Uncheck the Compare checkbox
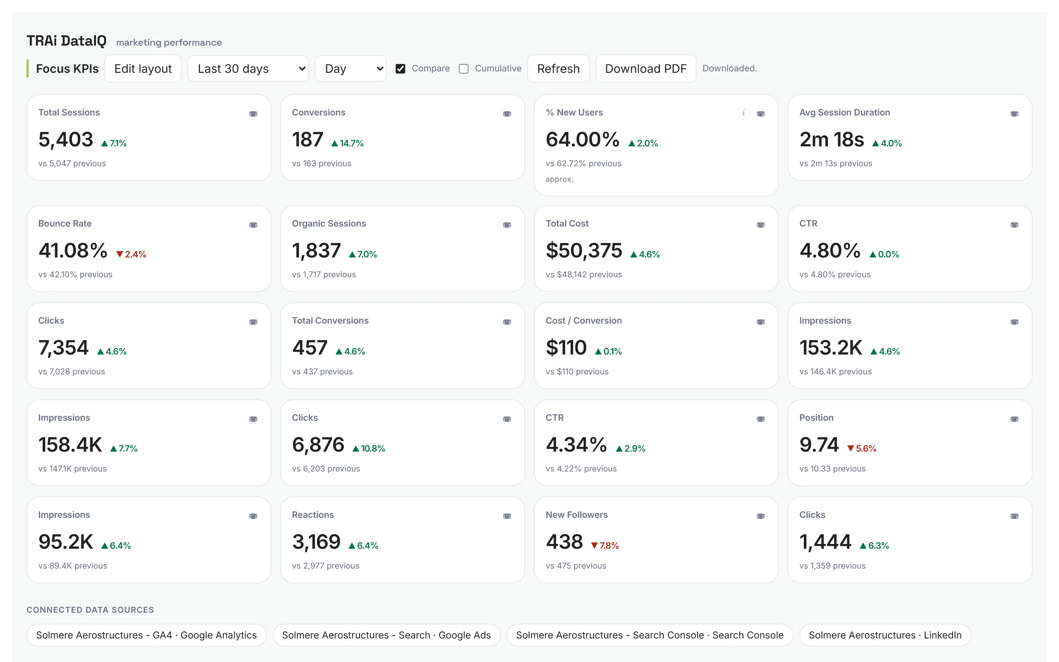Screen dimensions: 1059x662 tap(400, 69)
